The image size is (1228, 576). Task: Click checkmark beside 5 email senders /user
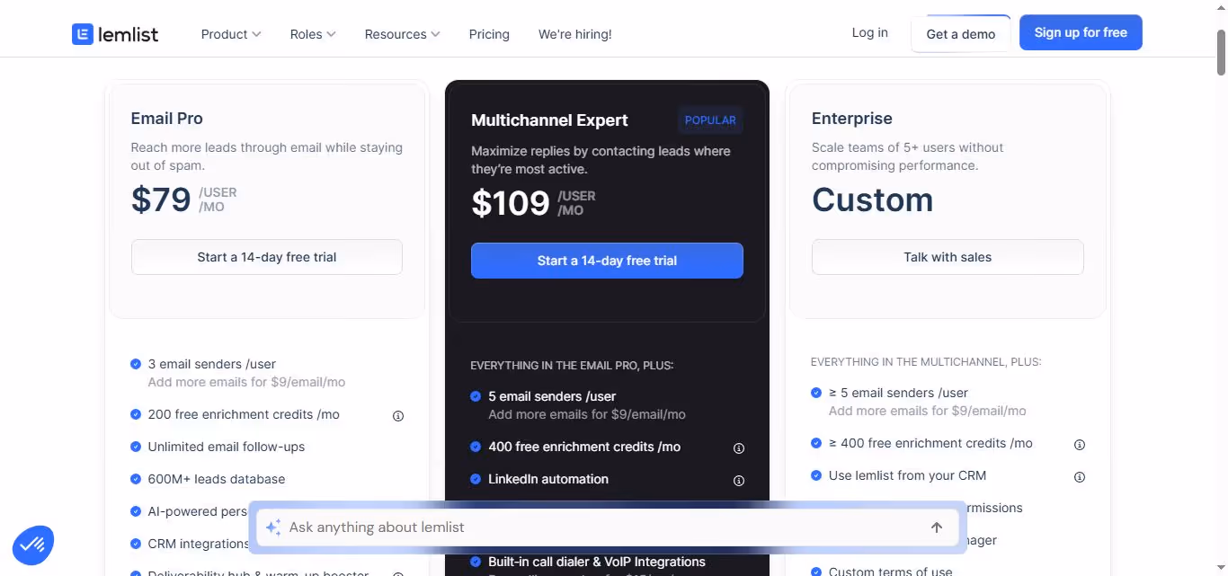pyautogui.click(x=476, y=396)
